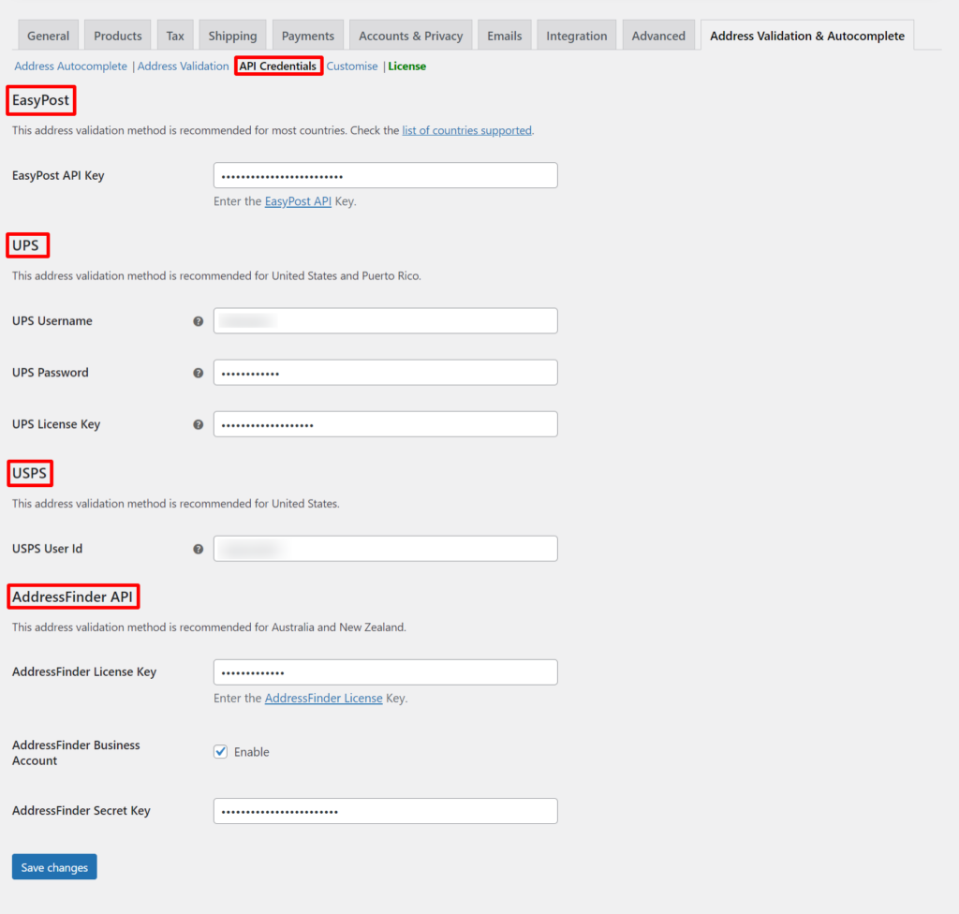This screenshot has width=959, height=914.
Task: Switch to the Integration tab
Action: click(x=576, y=35)
